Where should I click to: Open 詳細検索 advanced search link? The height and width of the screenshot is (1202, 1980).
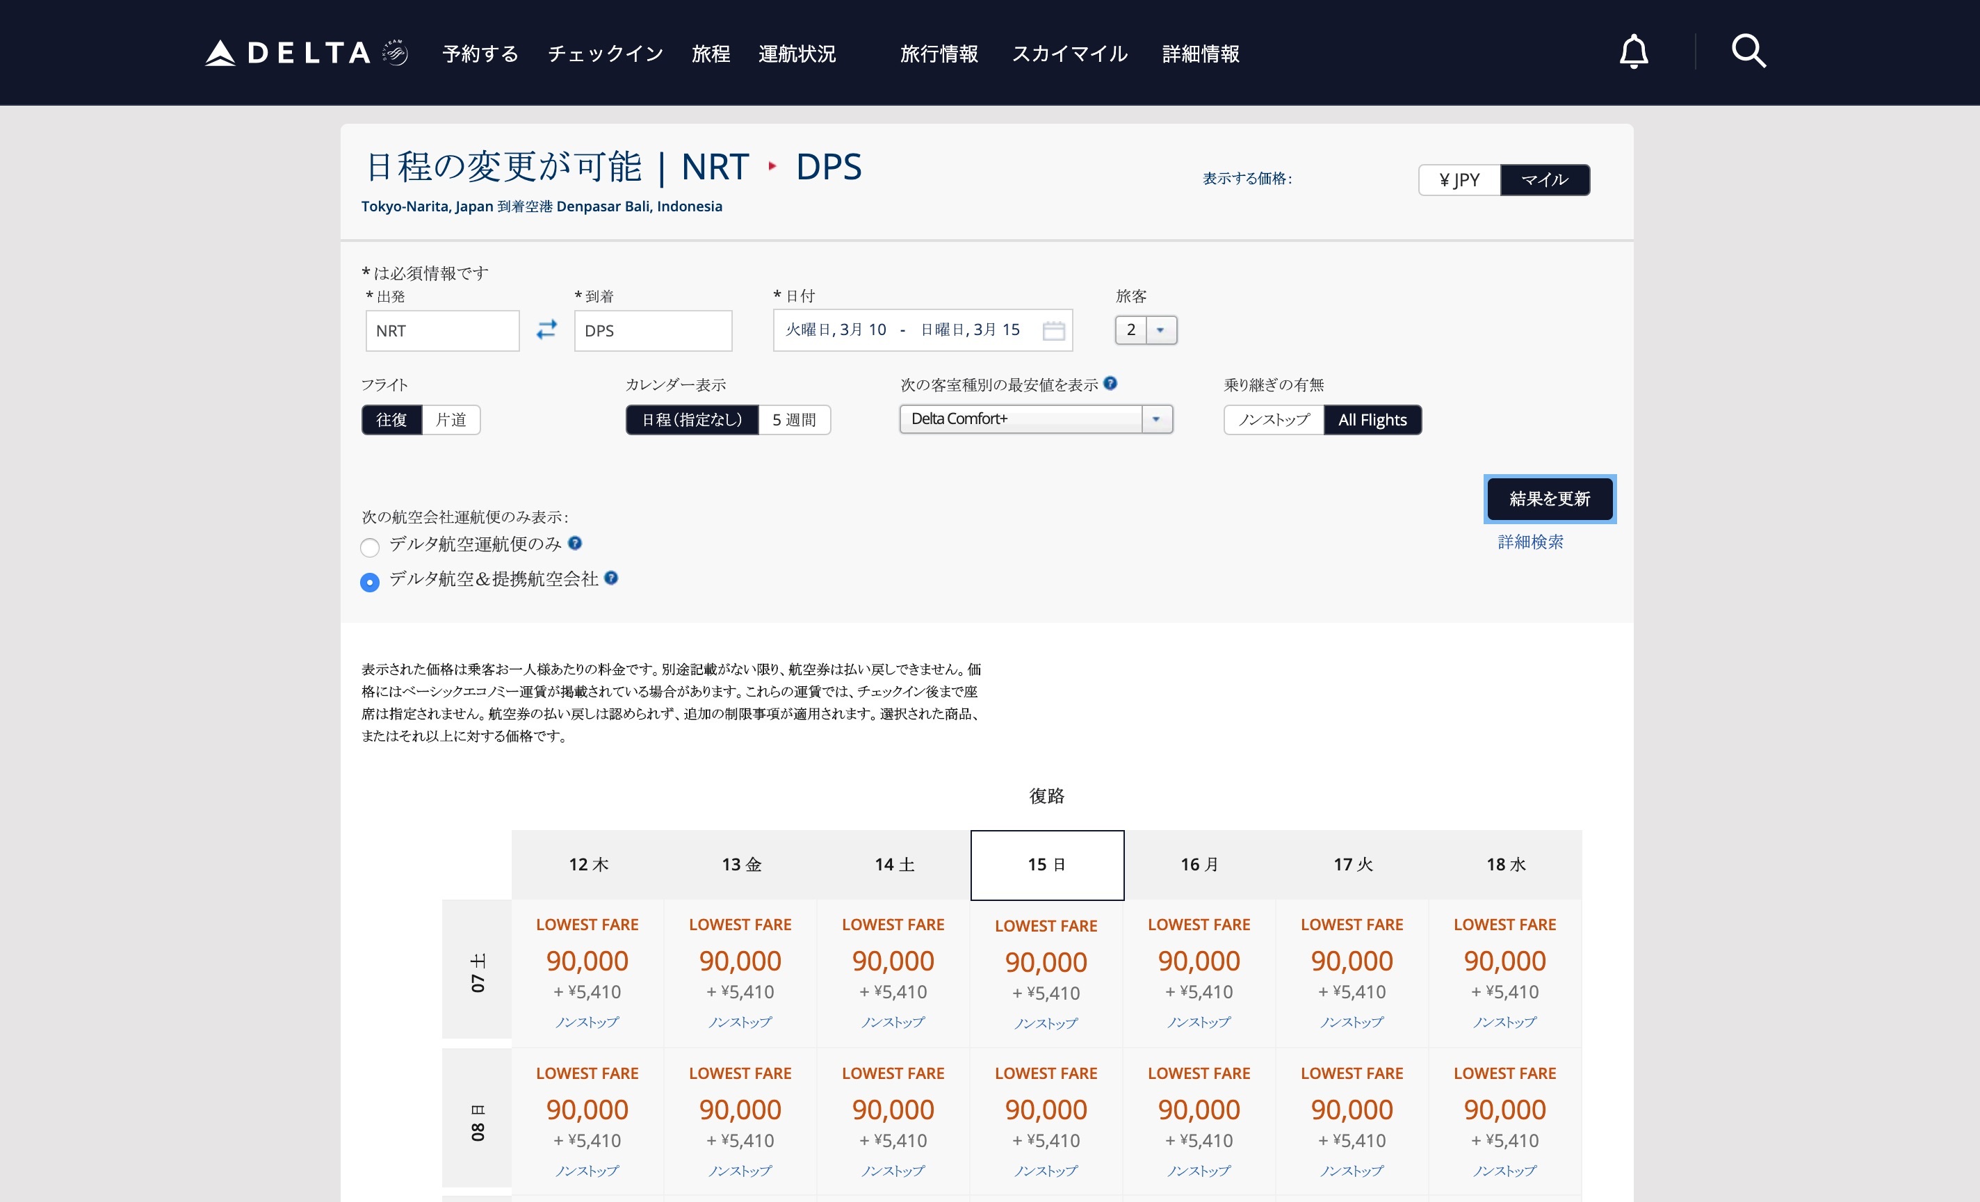(x=1530, y=542)
